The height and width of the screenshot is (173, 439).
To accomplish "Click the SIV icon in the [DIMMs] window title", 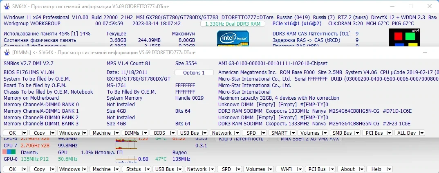I will coord(7,53).
